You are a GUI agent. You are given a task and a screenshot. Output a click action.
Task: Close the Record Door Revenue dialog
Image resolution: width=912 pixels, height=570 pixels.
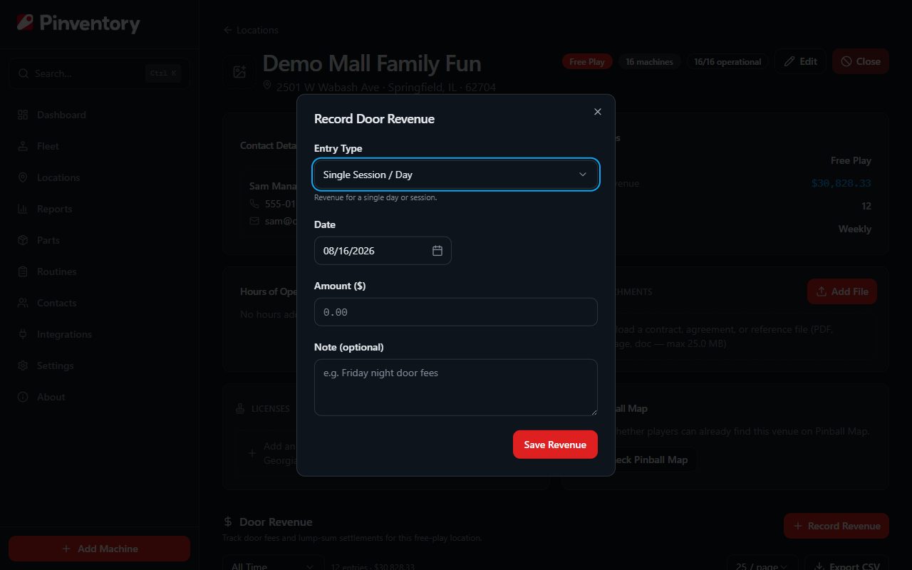point(598,111)
